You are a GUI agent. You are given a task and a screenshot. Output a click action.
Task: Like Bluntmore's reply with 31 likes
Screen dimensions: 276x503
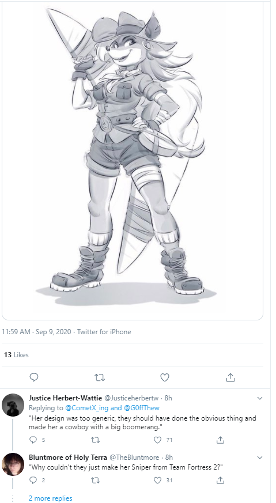(157, 480)
